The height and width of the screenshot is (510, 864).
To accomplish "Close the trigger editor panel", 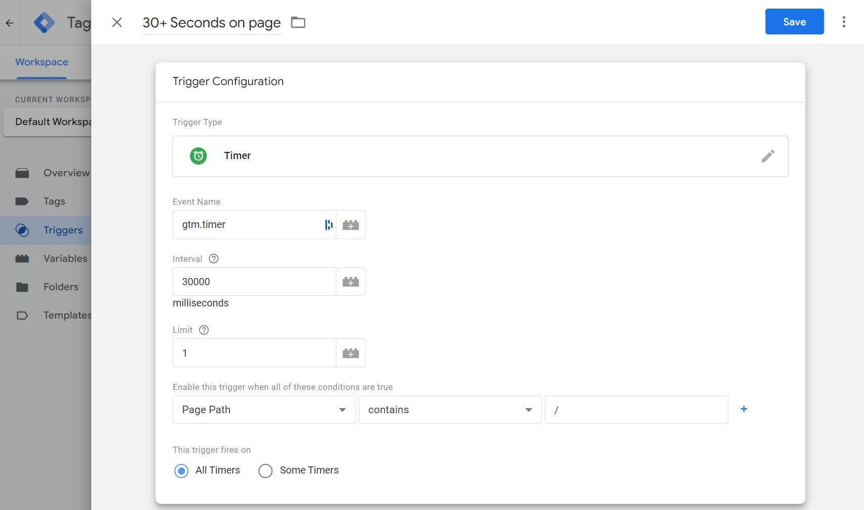I will [x=117, y=22].
